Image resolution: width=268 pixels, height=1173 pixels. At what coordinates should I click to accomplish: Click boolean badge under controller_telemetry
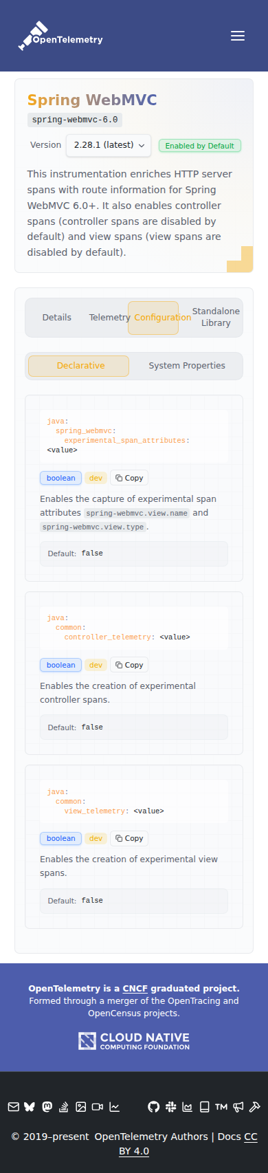pyautogui.click(x=61, y=665)
